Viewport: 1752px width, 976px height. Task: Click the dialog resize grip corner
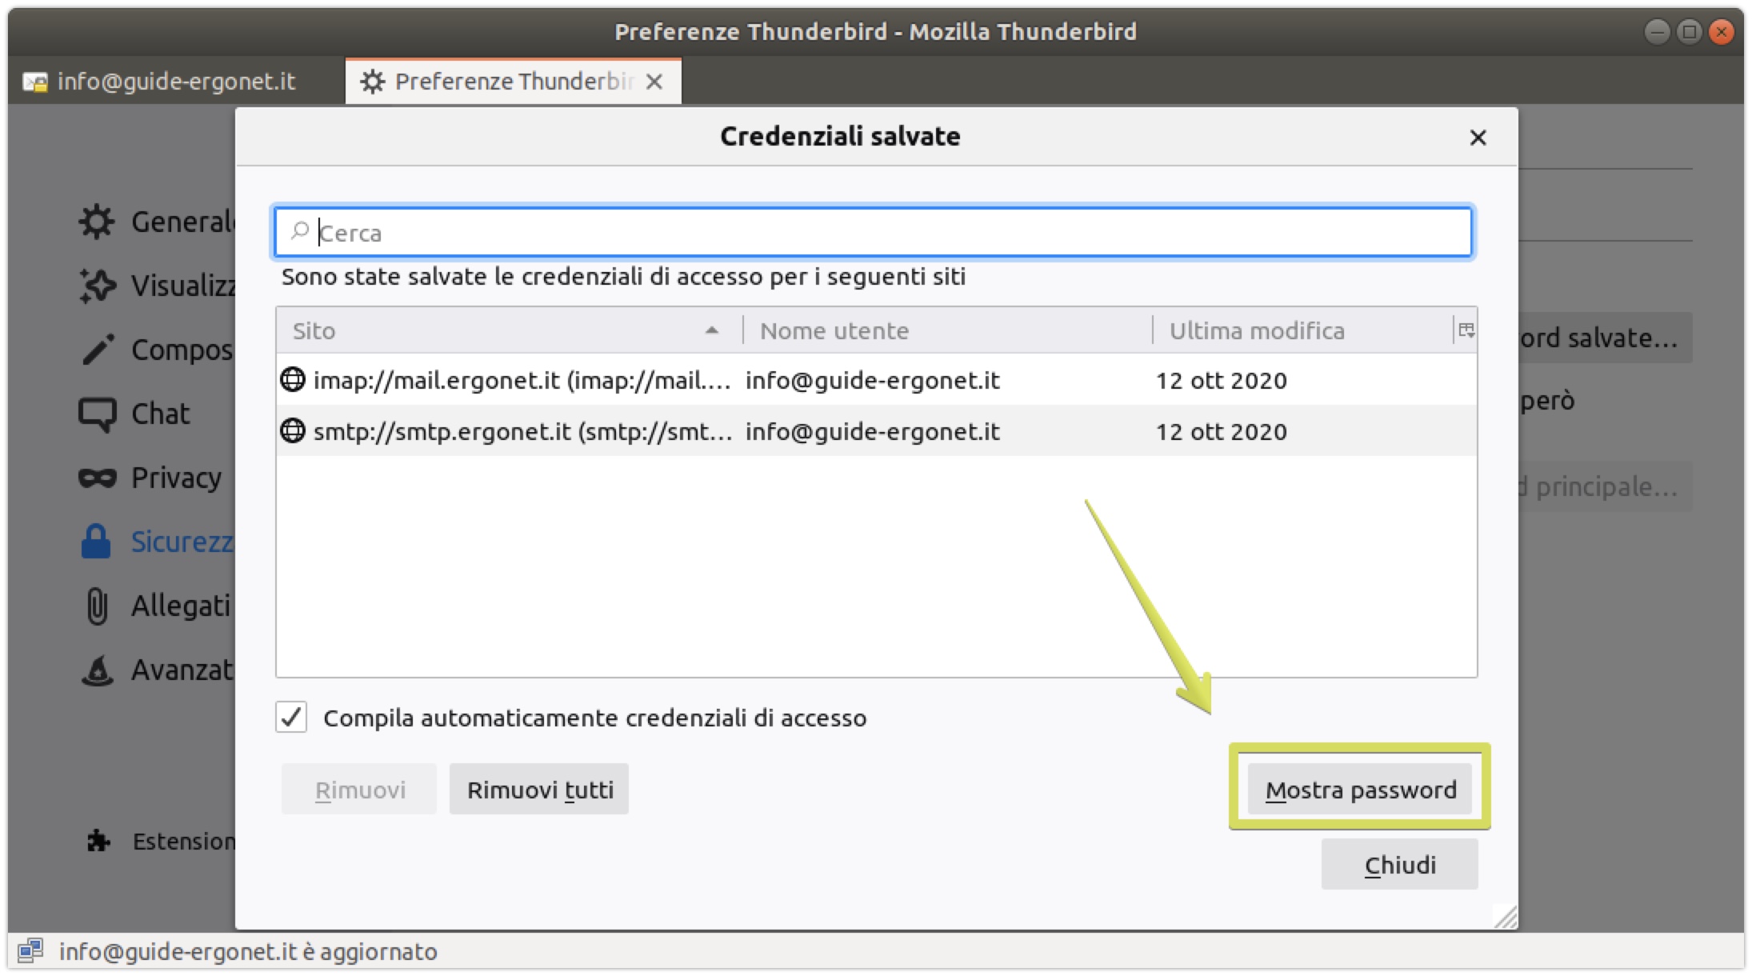pos(1505,917)
